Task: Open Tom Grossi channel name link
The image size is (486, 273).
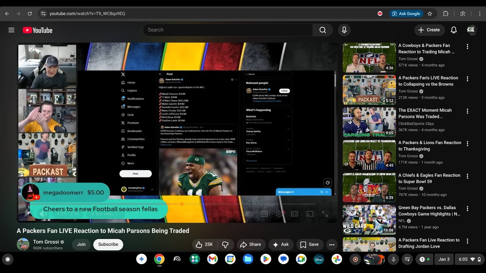Action: coord(46,242)
